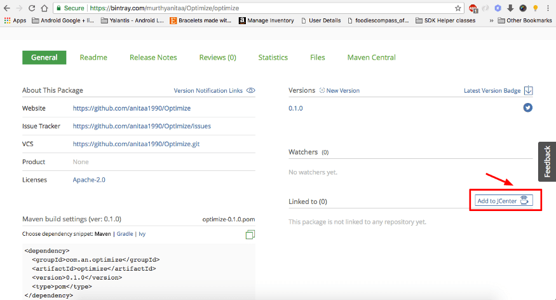
Task: Switch to the Readme tab
Action: pyautogui.click(x=93, y=57)
